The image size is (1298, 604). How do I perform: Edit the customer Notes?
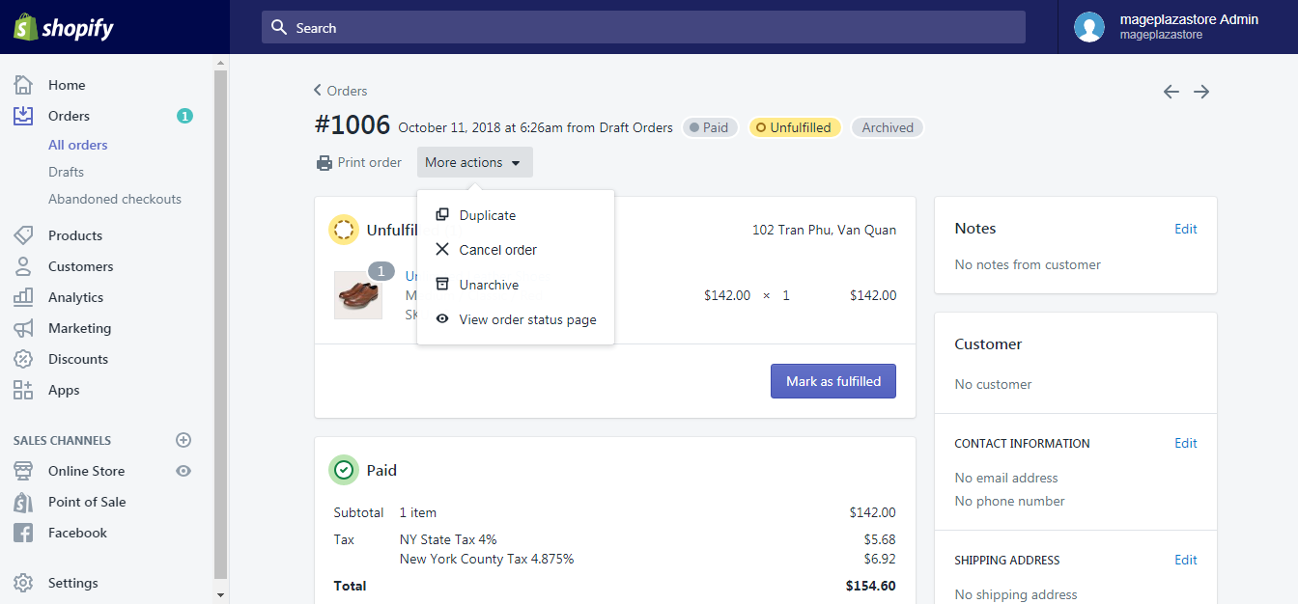(1186, 229)
